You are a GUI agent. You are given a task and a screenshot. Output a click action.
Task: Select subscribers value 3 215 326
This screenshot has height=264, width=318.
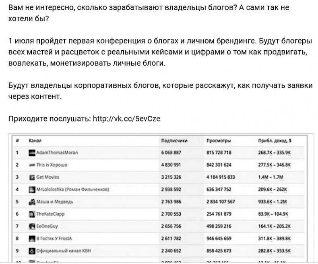(171, 177)
